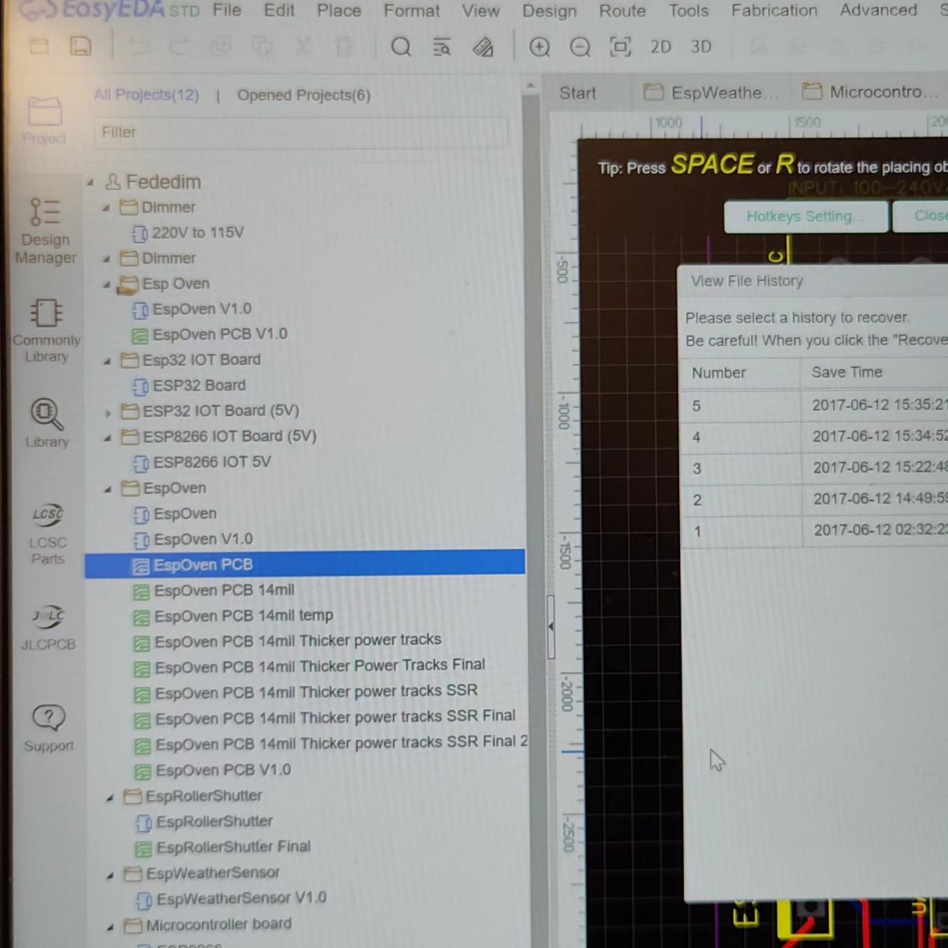Screen dimensions: 948x948
Task: Open the Find Similar Objects toolbar icon
Action: pos(442,47)
